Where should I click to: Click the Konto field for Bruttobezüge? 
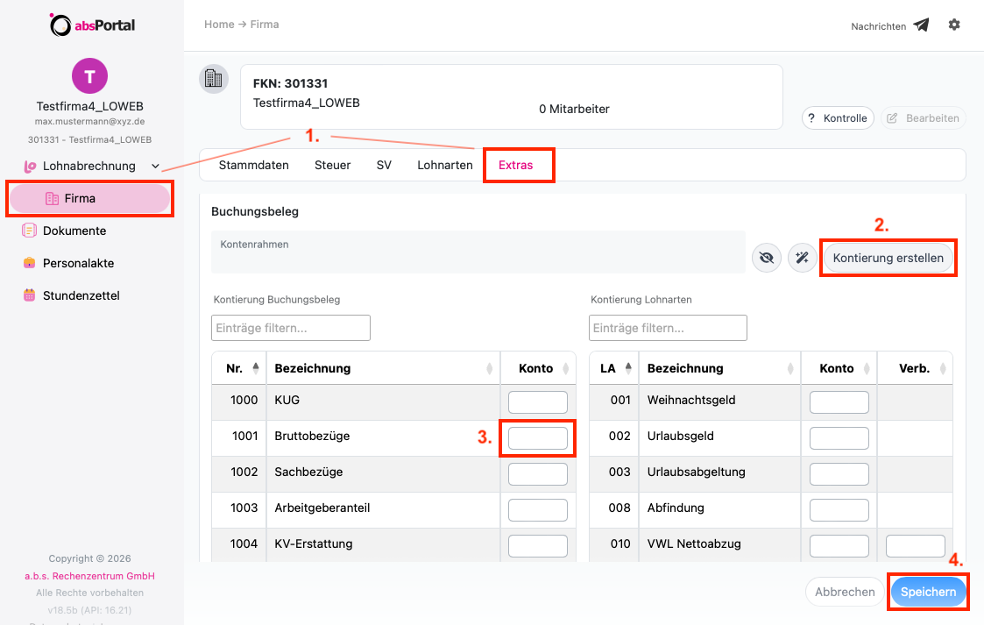click(538, 438)
